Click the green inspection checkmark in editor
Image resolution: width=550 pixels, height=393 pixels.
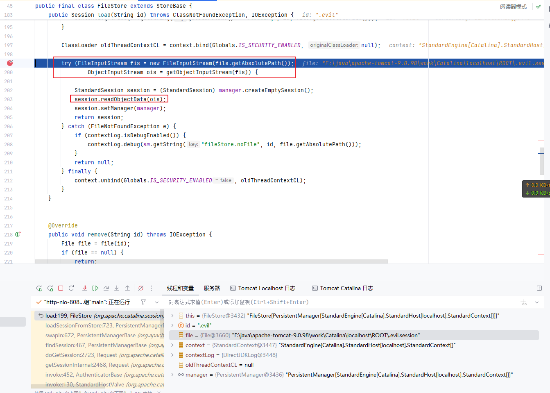pos(539,7)
